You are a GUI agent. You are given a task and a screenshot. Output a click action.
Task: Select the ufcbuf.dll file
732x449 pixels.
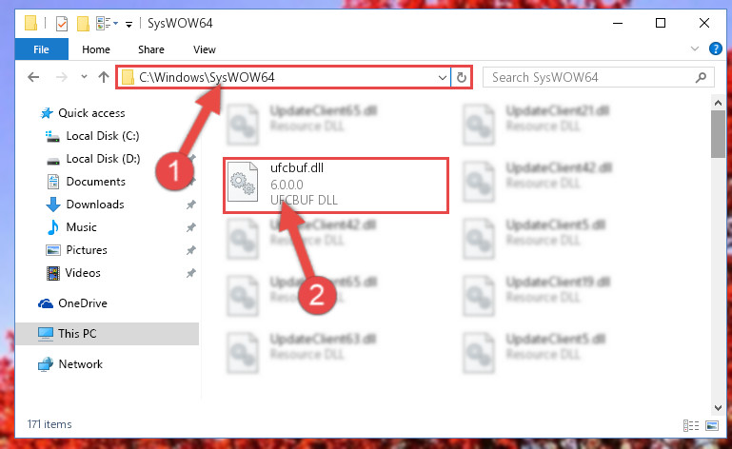[x=336, y=185]
